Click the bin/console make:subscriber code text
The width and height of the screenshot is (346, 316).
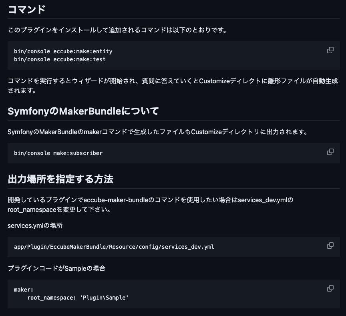[x=58, y=153]
